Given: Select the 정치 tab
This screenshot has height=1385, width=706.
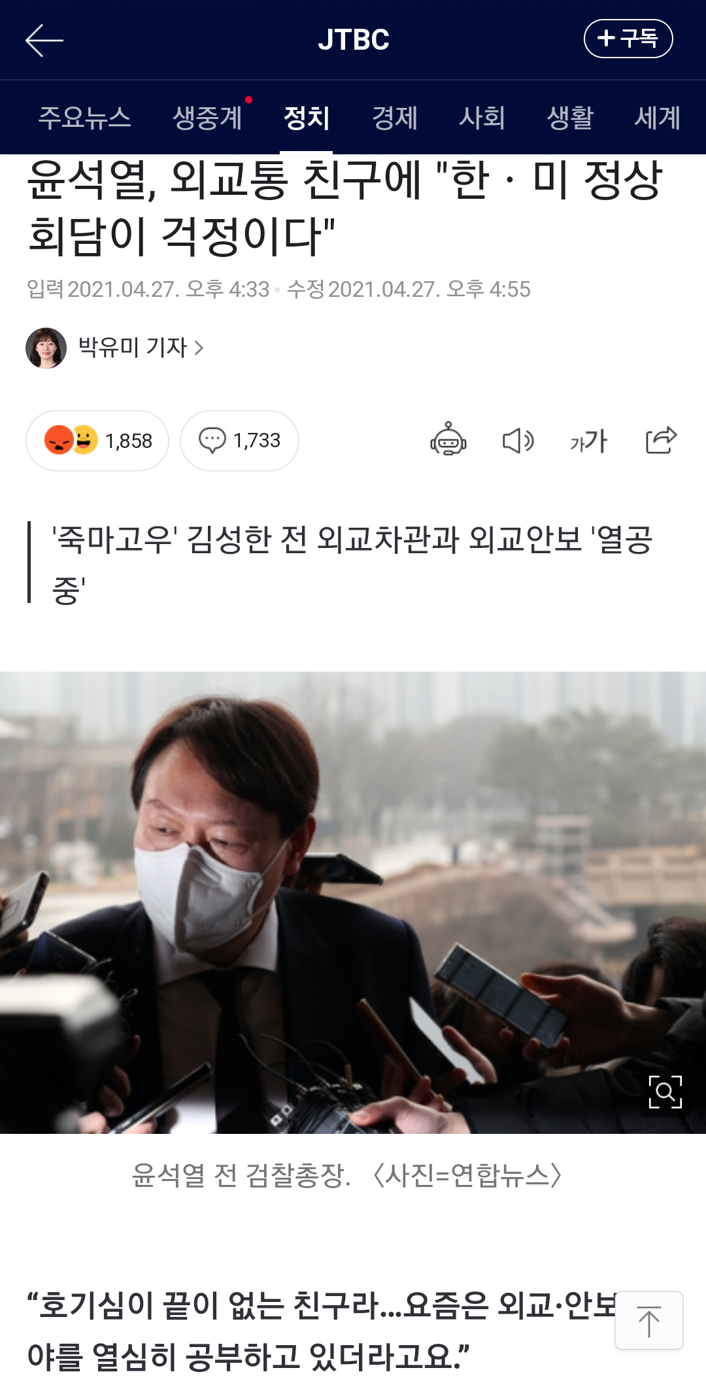Looking at the screenshot, I should tap(306, 118).
